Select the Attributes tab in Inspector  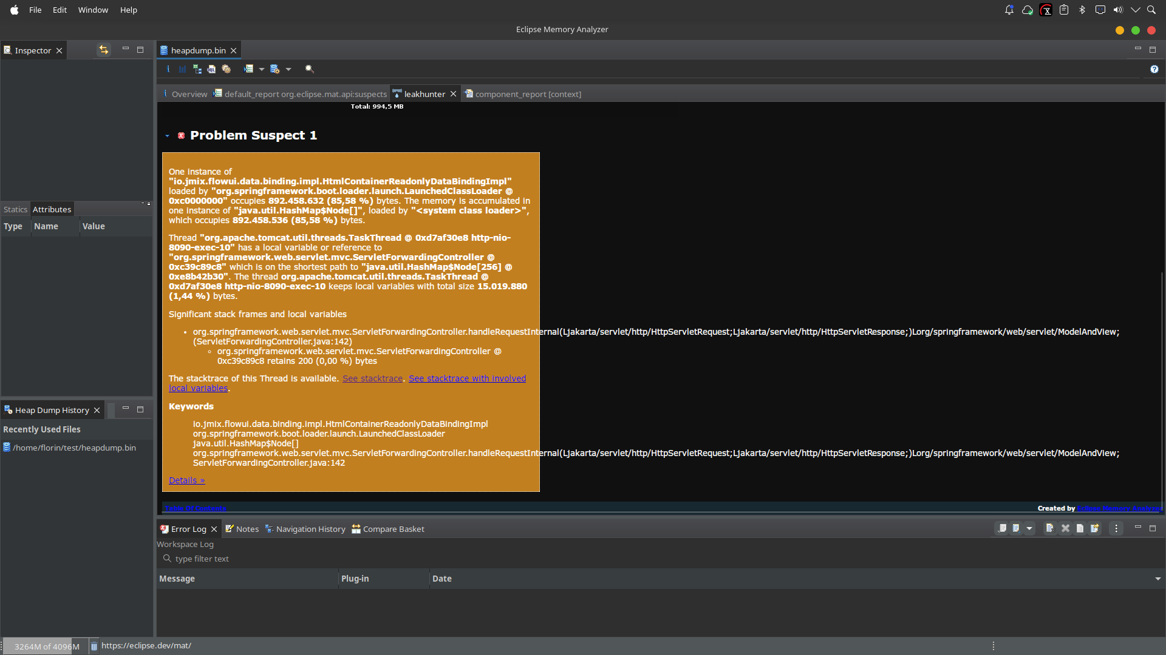(52, 209)
